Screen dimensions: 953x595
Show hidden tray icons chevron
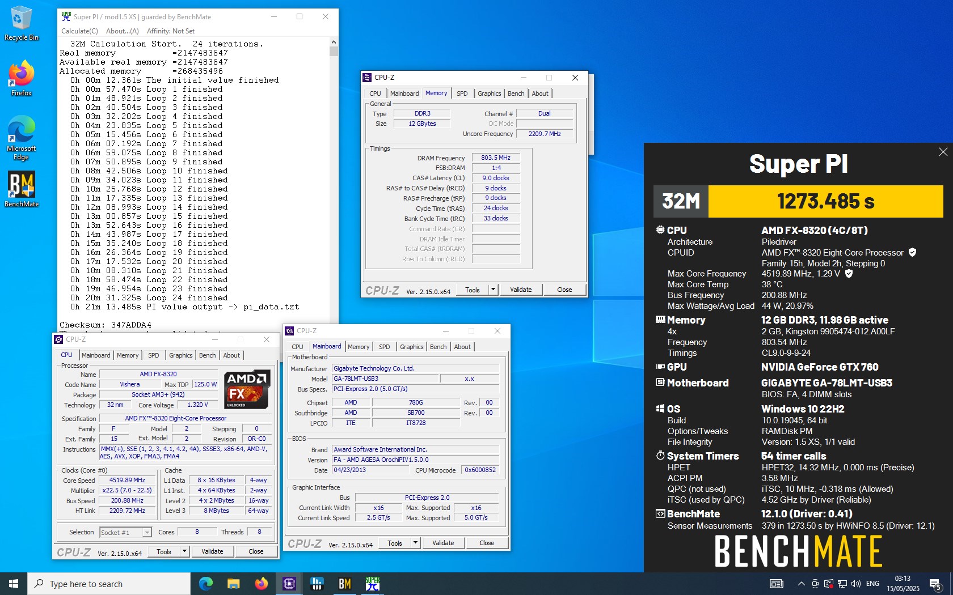pos(801,584)
